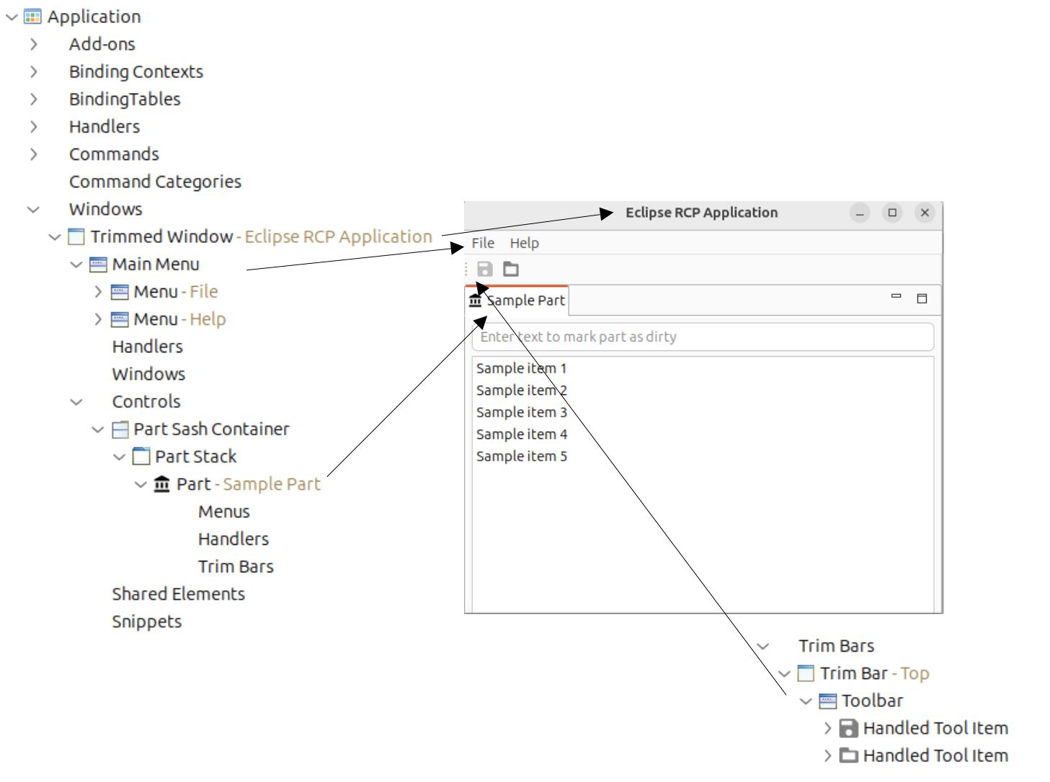The height and width of the screenshot is (782, 1050).
Task: Click the Toolbar node icon
Action: [x=828, y=701]
